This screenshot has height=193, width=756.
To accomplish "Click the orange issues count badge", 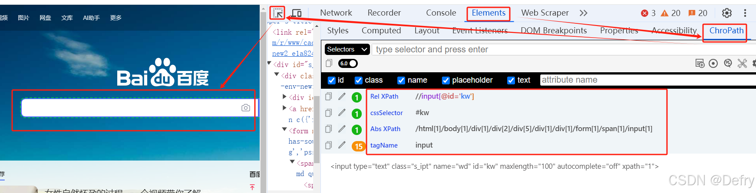I will (698, 13).
